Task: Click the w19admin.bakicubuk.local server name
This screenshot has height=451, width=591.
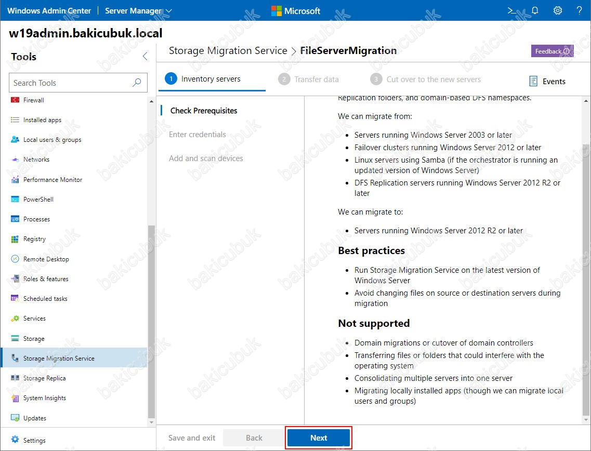Action: 86,33
